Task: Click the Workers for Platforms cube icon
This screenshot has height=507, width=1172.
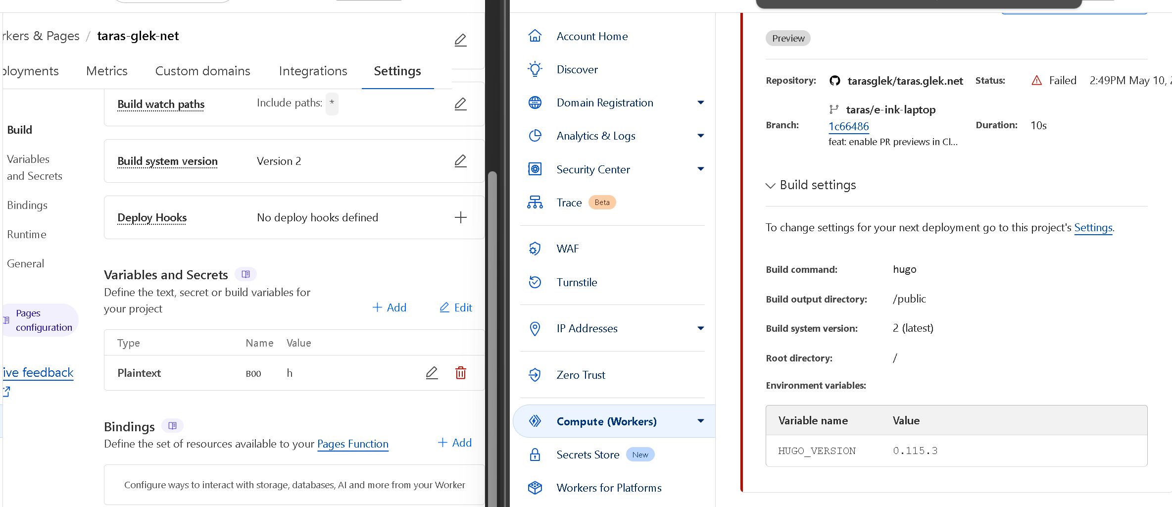Action: 535,488
